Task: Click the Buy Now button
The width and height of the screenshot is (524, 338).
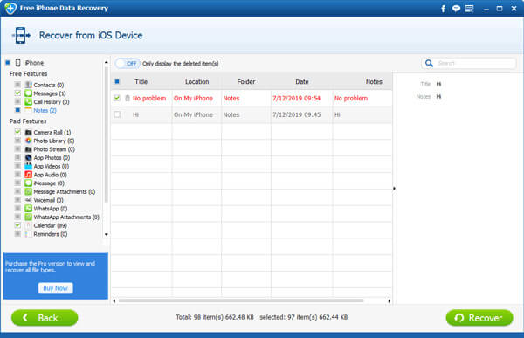Action: 56,288
